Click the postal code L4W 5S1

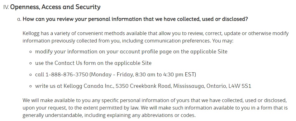click(x=240, y=86)
